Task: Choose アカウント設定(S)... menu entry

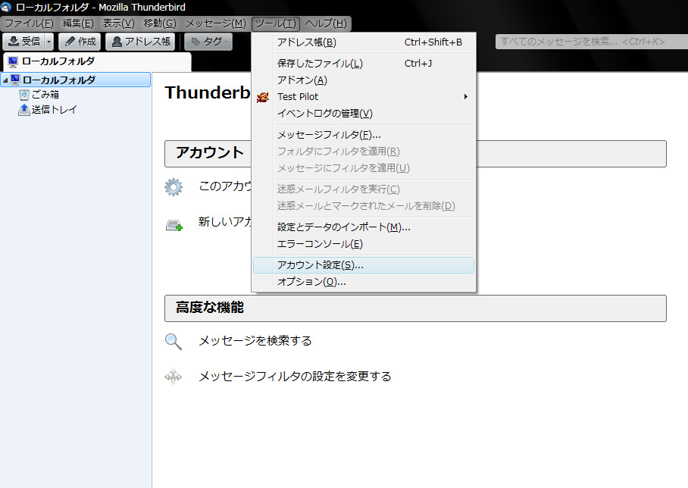Action: [x=364, y=265]
